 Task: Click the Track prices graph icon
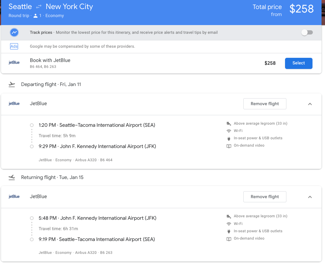click(14, 32)
